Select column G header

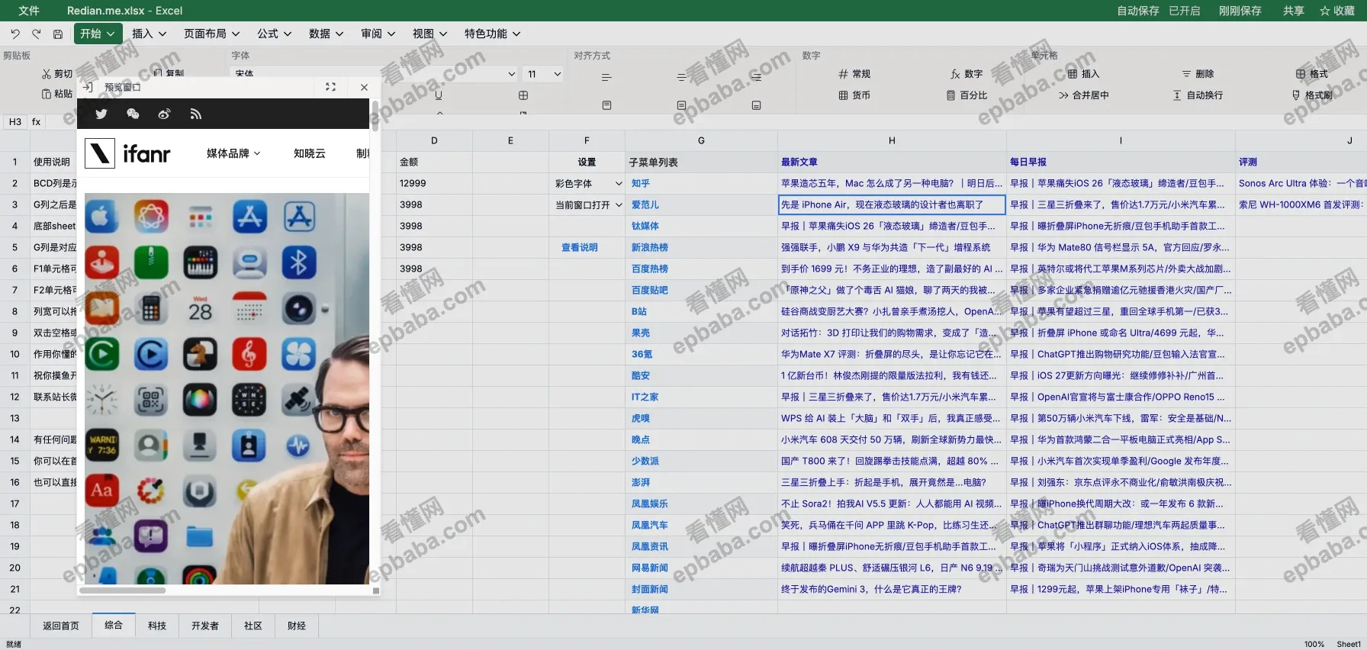pos(701,140)
